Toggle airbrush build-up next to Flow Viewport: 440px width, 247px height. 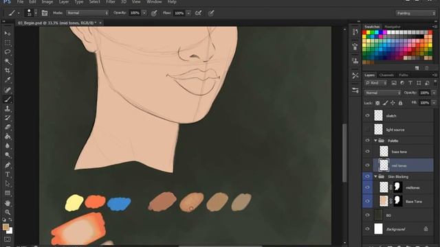199,13
